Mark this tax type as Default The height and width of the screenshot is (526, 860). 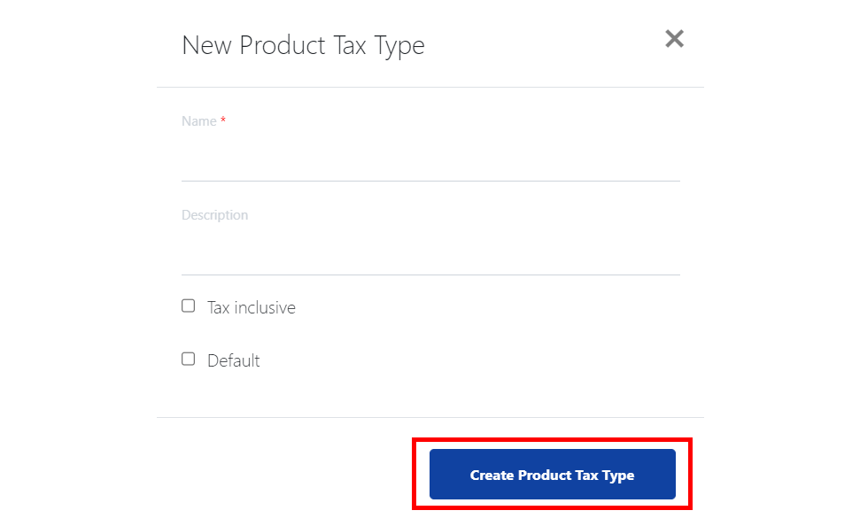[x=188, y=360]
